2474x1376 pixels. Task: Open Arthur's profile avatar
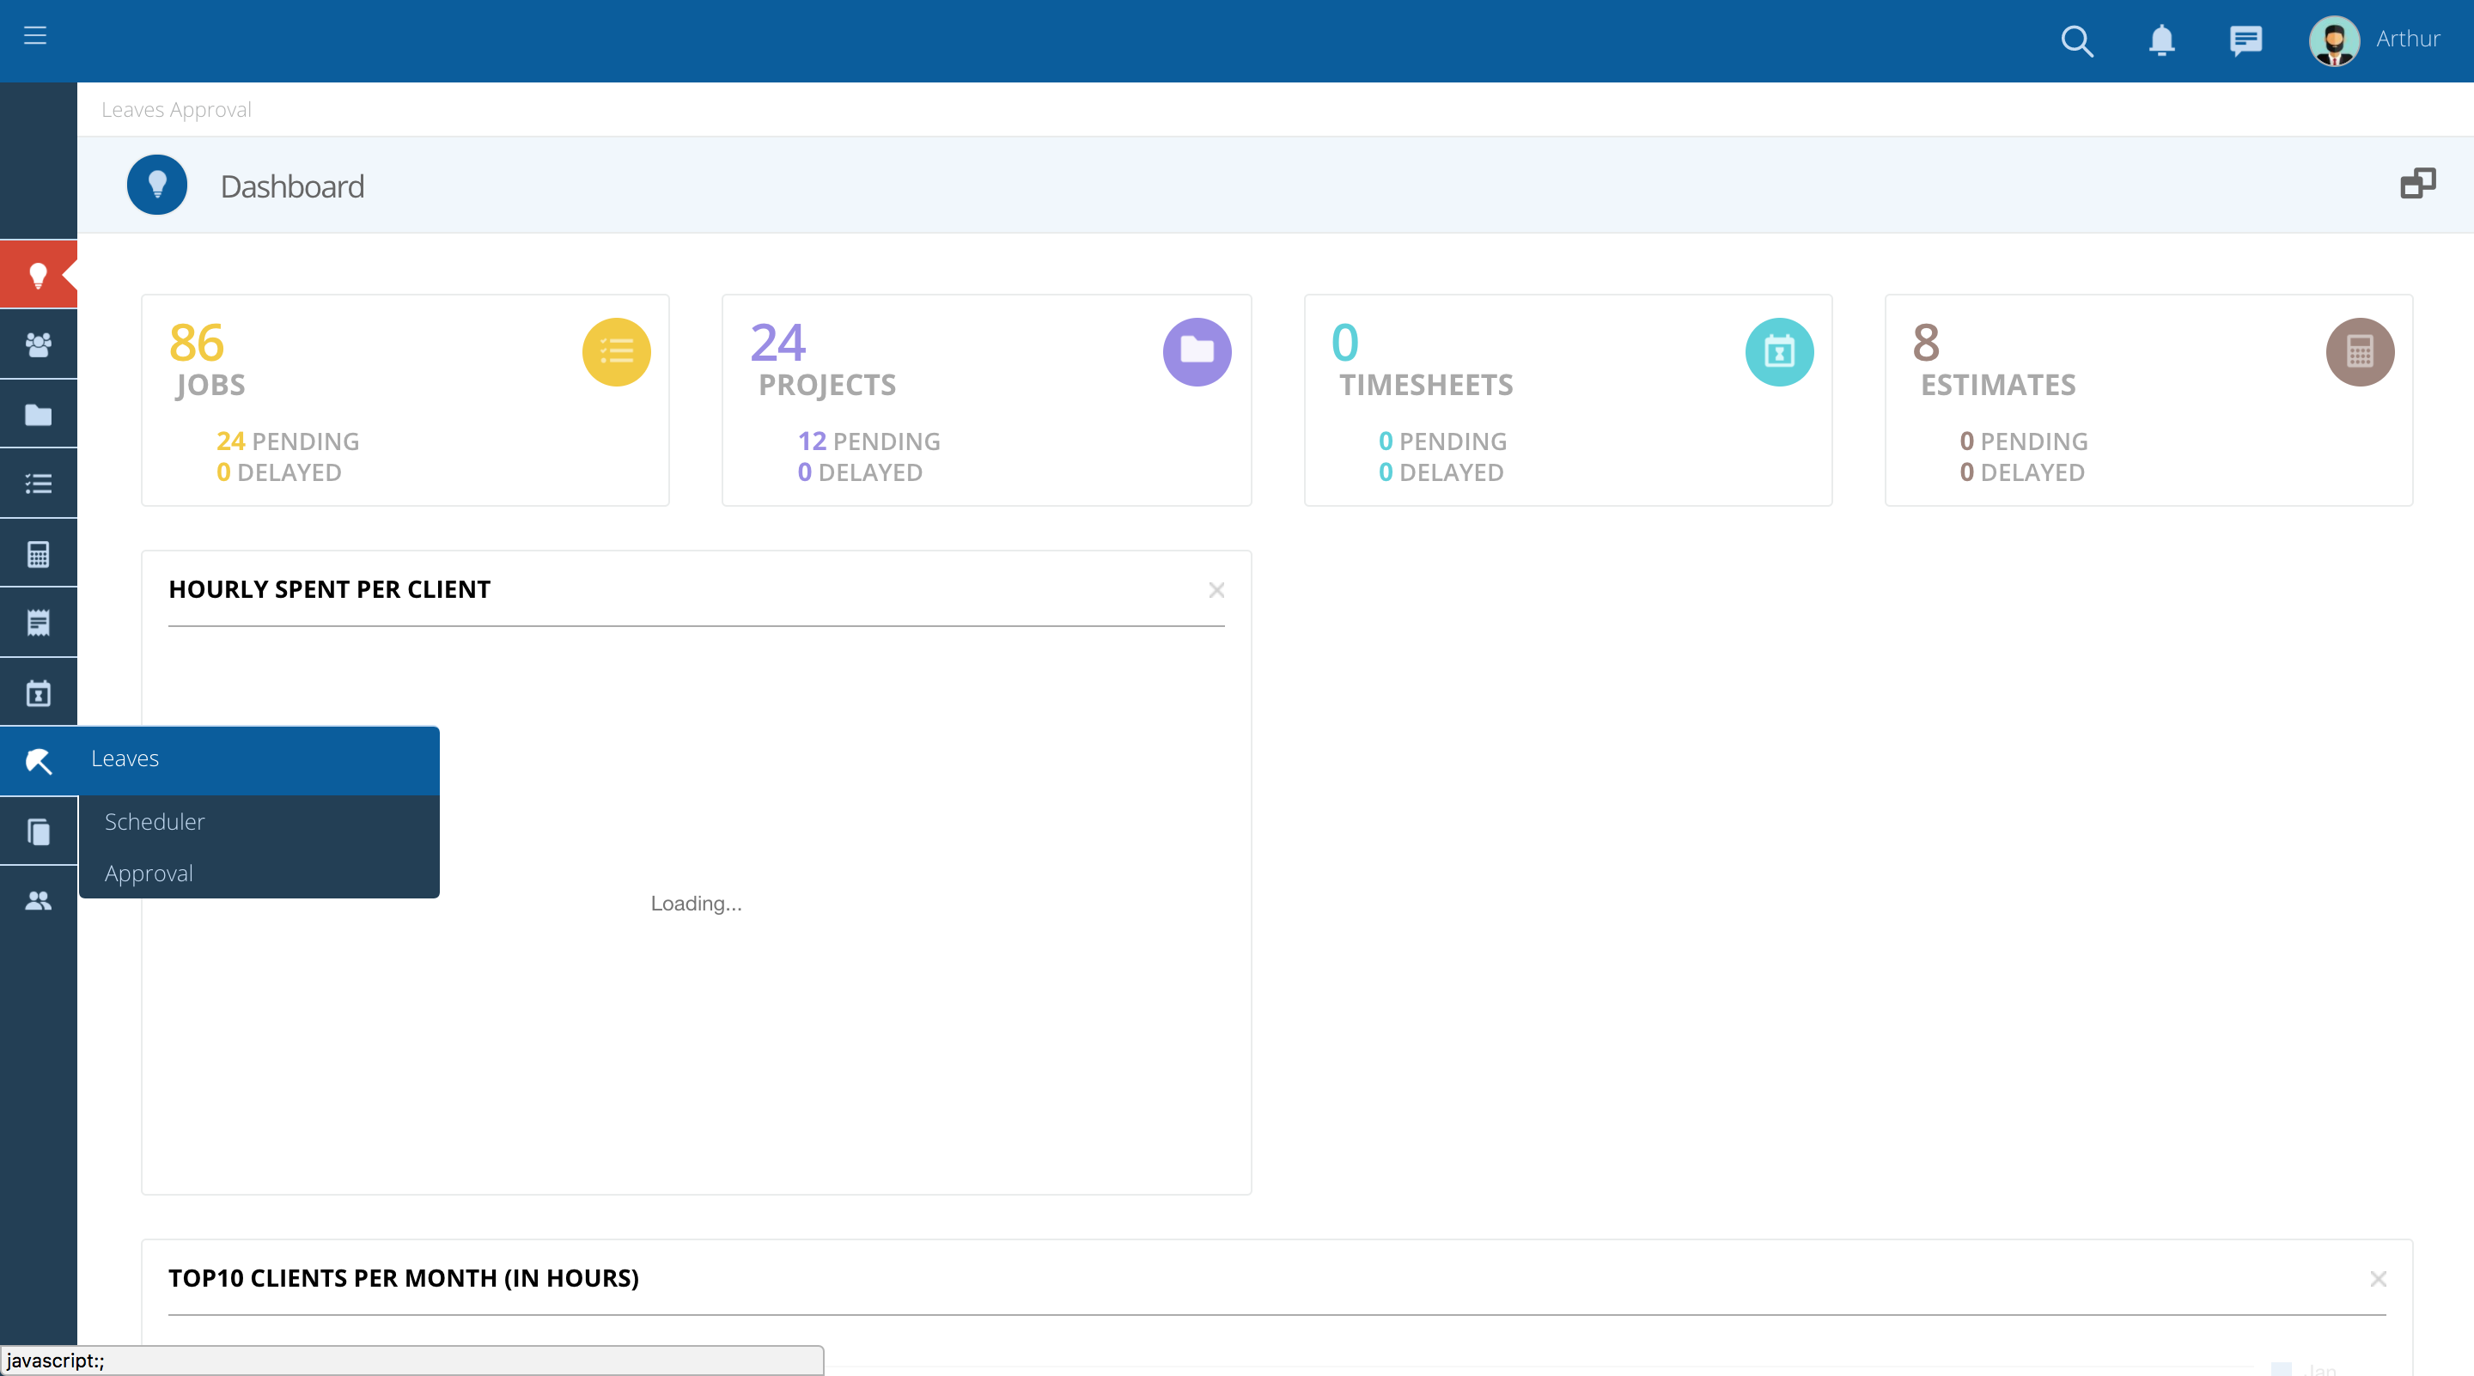tap(2334, 40)
